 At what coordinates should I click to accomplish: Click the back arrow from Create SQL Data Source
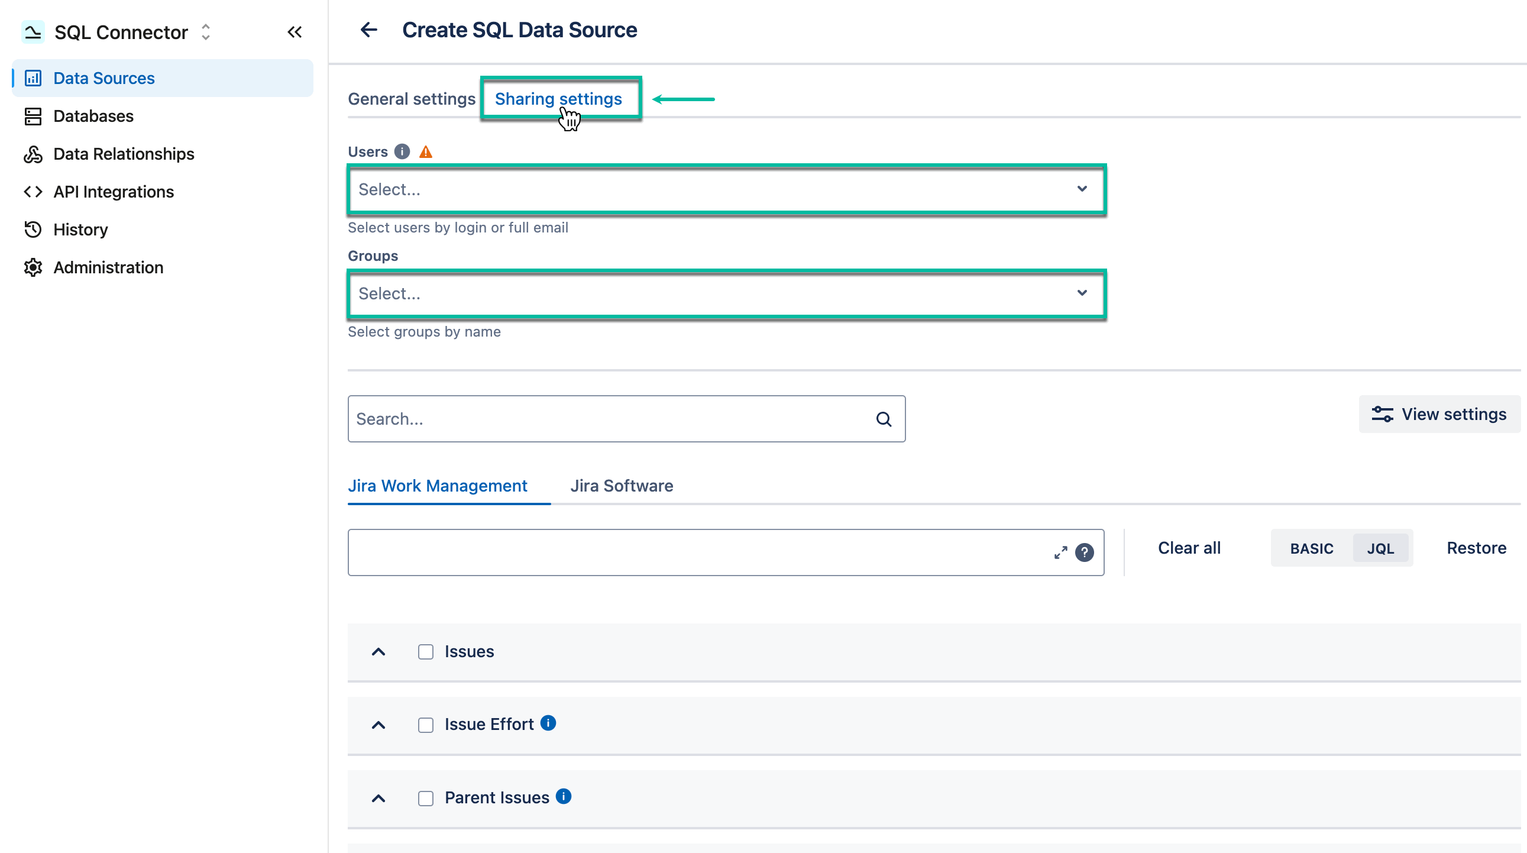click(x=368, y=29)
